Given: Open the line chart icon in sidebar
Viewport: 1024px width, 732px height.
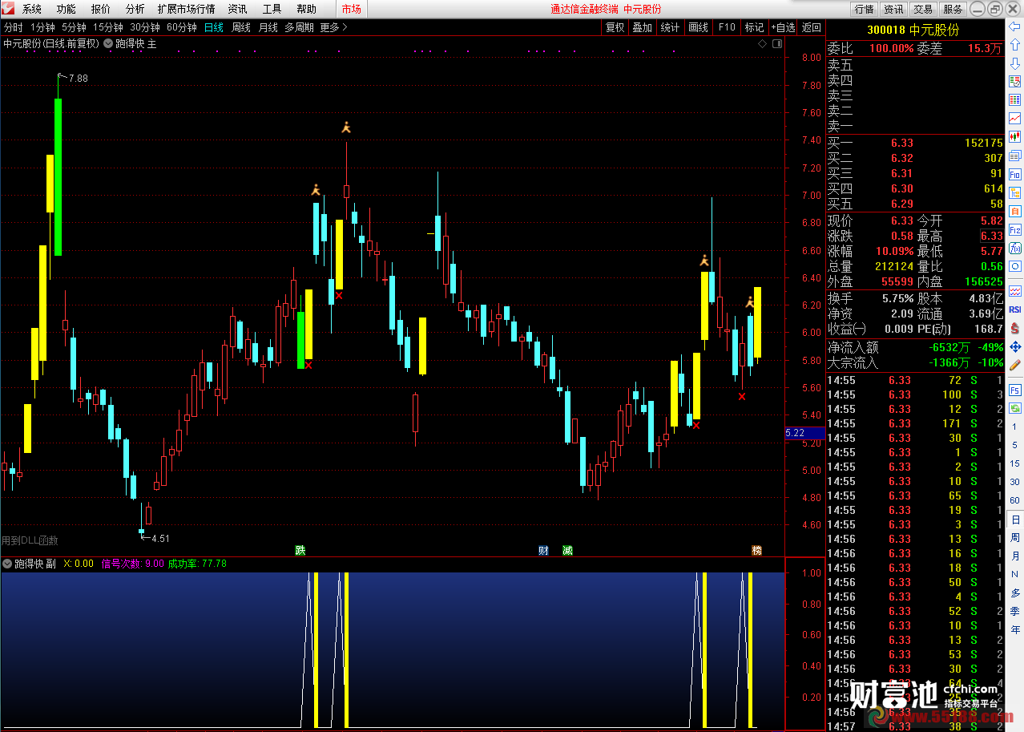Looking at the screenshot, I should (1014, 119).
